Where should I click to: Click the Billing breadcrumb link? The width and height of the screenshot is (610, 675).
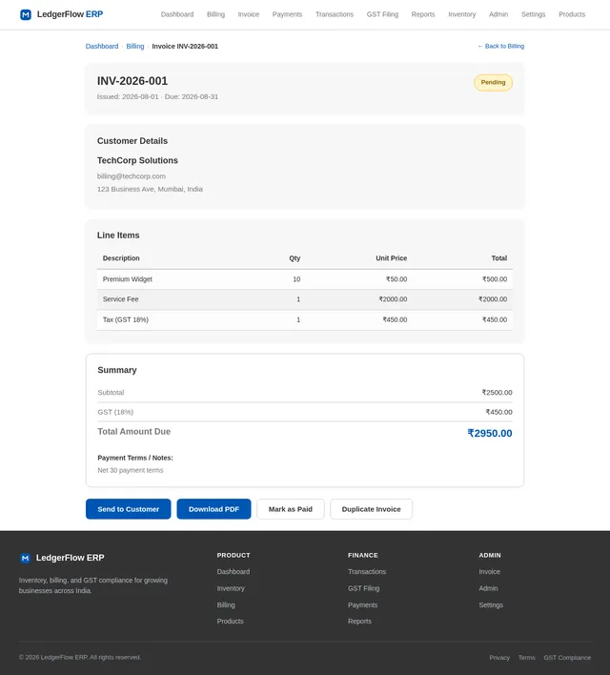coord(134,47)
